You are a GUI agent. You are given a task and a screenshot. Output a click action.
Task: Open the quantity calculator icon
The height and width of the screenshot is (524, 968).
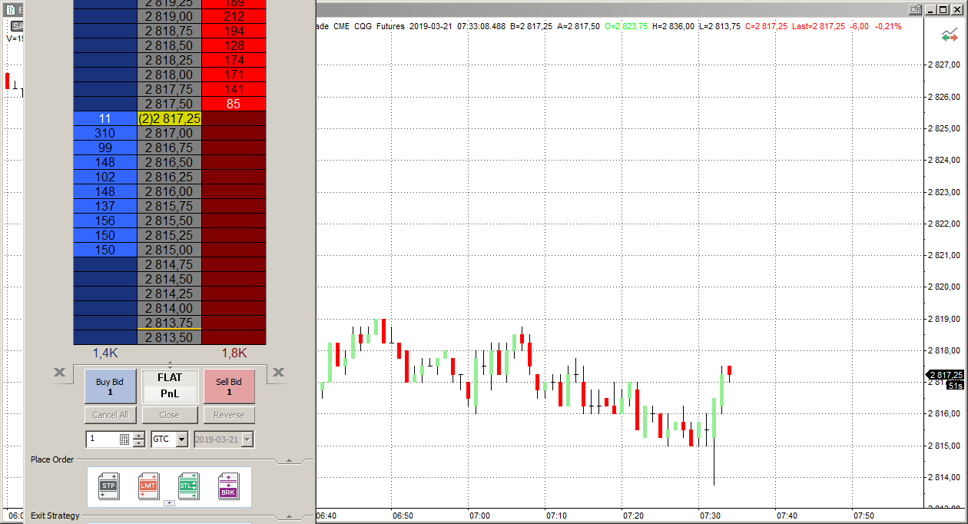coord(124,439)
